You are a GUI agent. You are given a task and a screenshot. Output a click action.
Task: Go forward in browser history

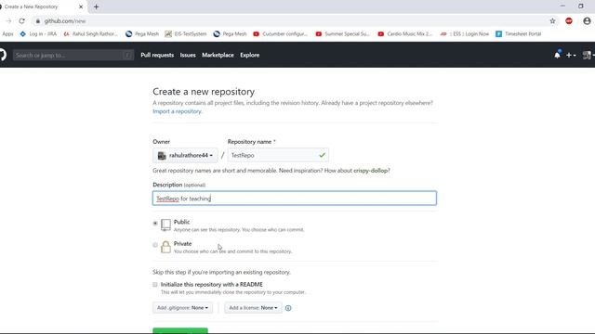tap(8, 21)
